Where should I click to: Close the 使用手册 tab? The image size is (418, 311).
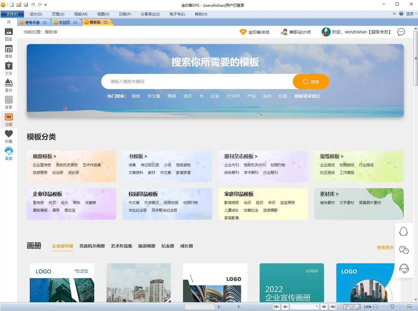coord(45,22)
